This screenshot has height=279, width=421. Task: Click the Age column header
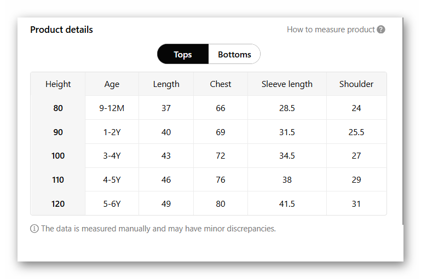(112, 84)
